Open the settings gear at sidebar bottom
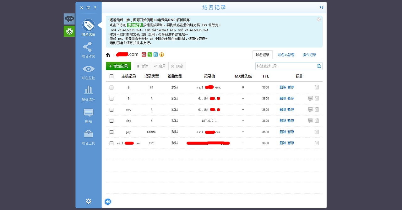Viewport: 402px width, 210px height. pos(88,202)
